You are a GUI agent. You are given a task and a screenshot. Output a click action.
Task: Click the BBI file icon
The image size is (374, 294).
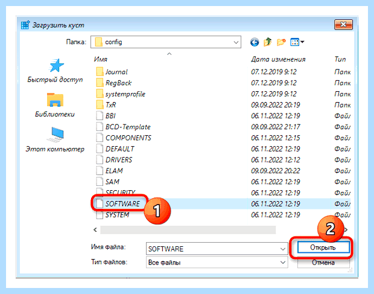point(100,116)
